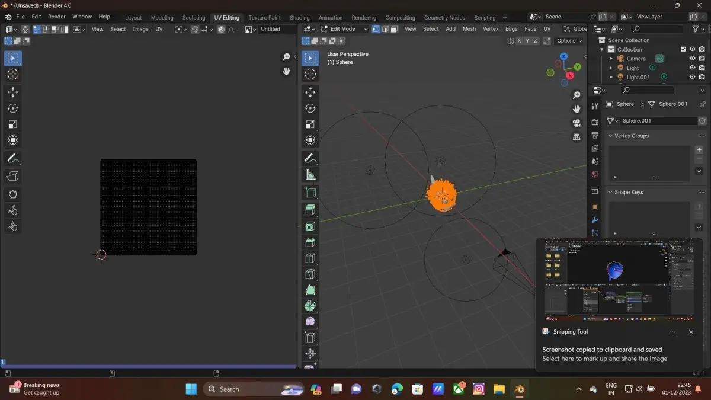This screenshot has height=400, width=711.
Task: Toggle camera view in 3D viewport
Action: coord(577,123)
